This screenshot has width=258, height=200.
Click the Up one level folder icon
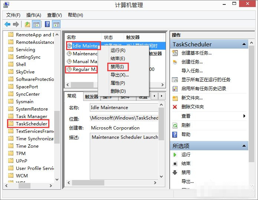[x=27, y=24]
